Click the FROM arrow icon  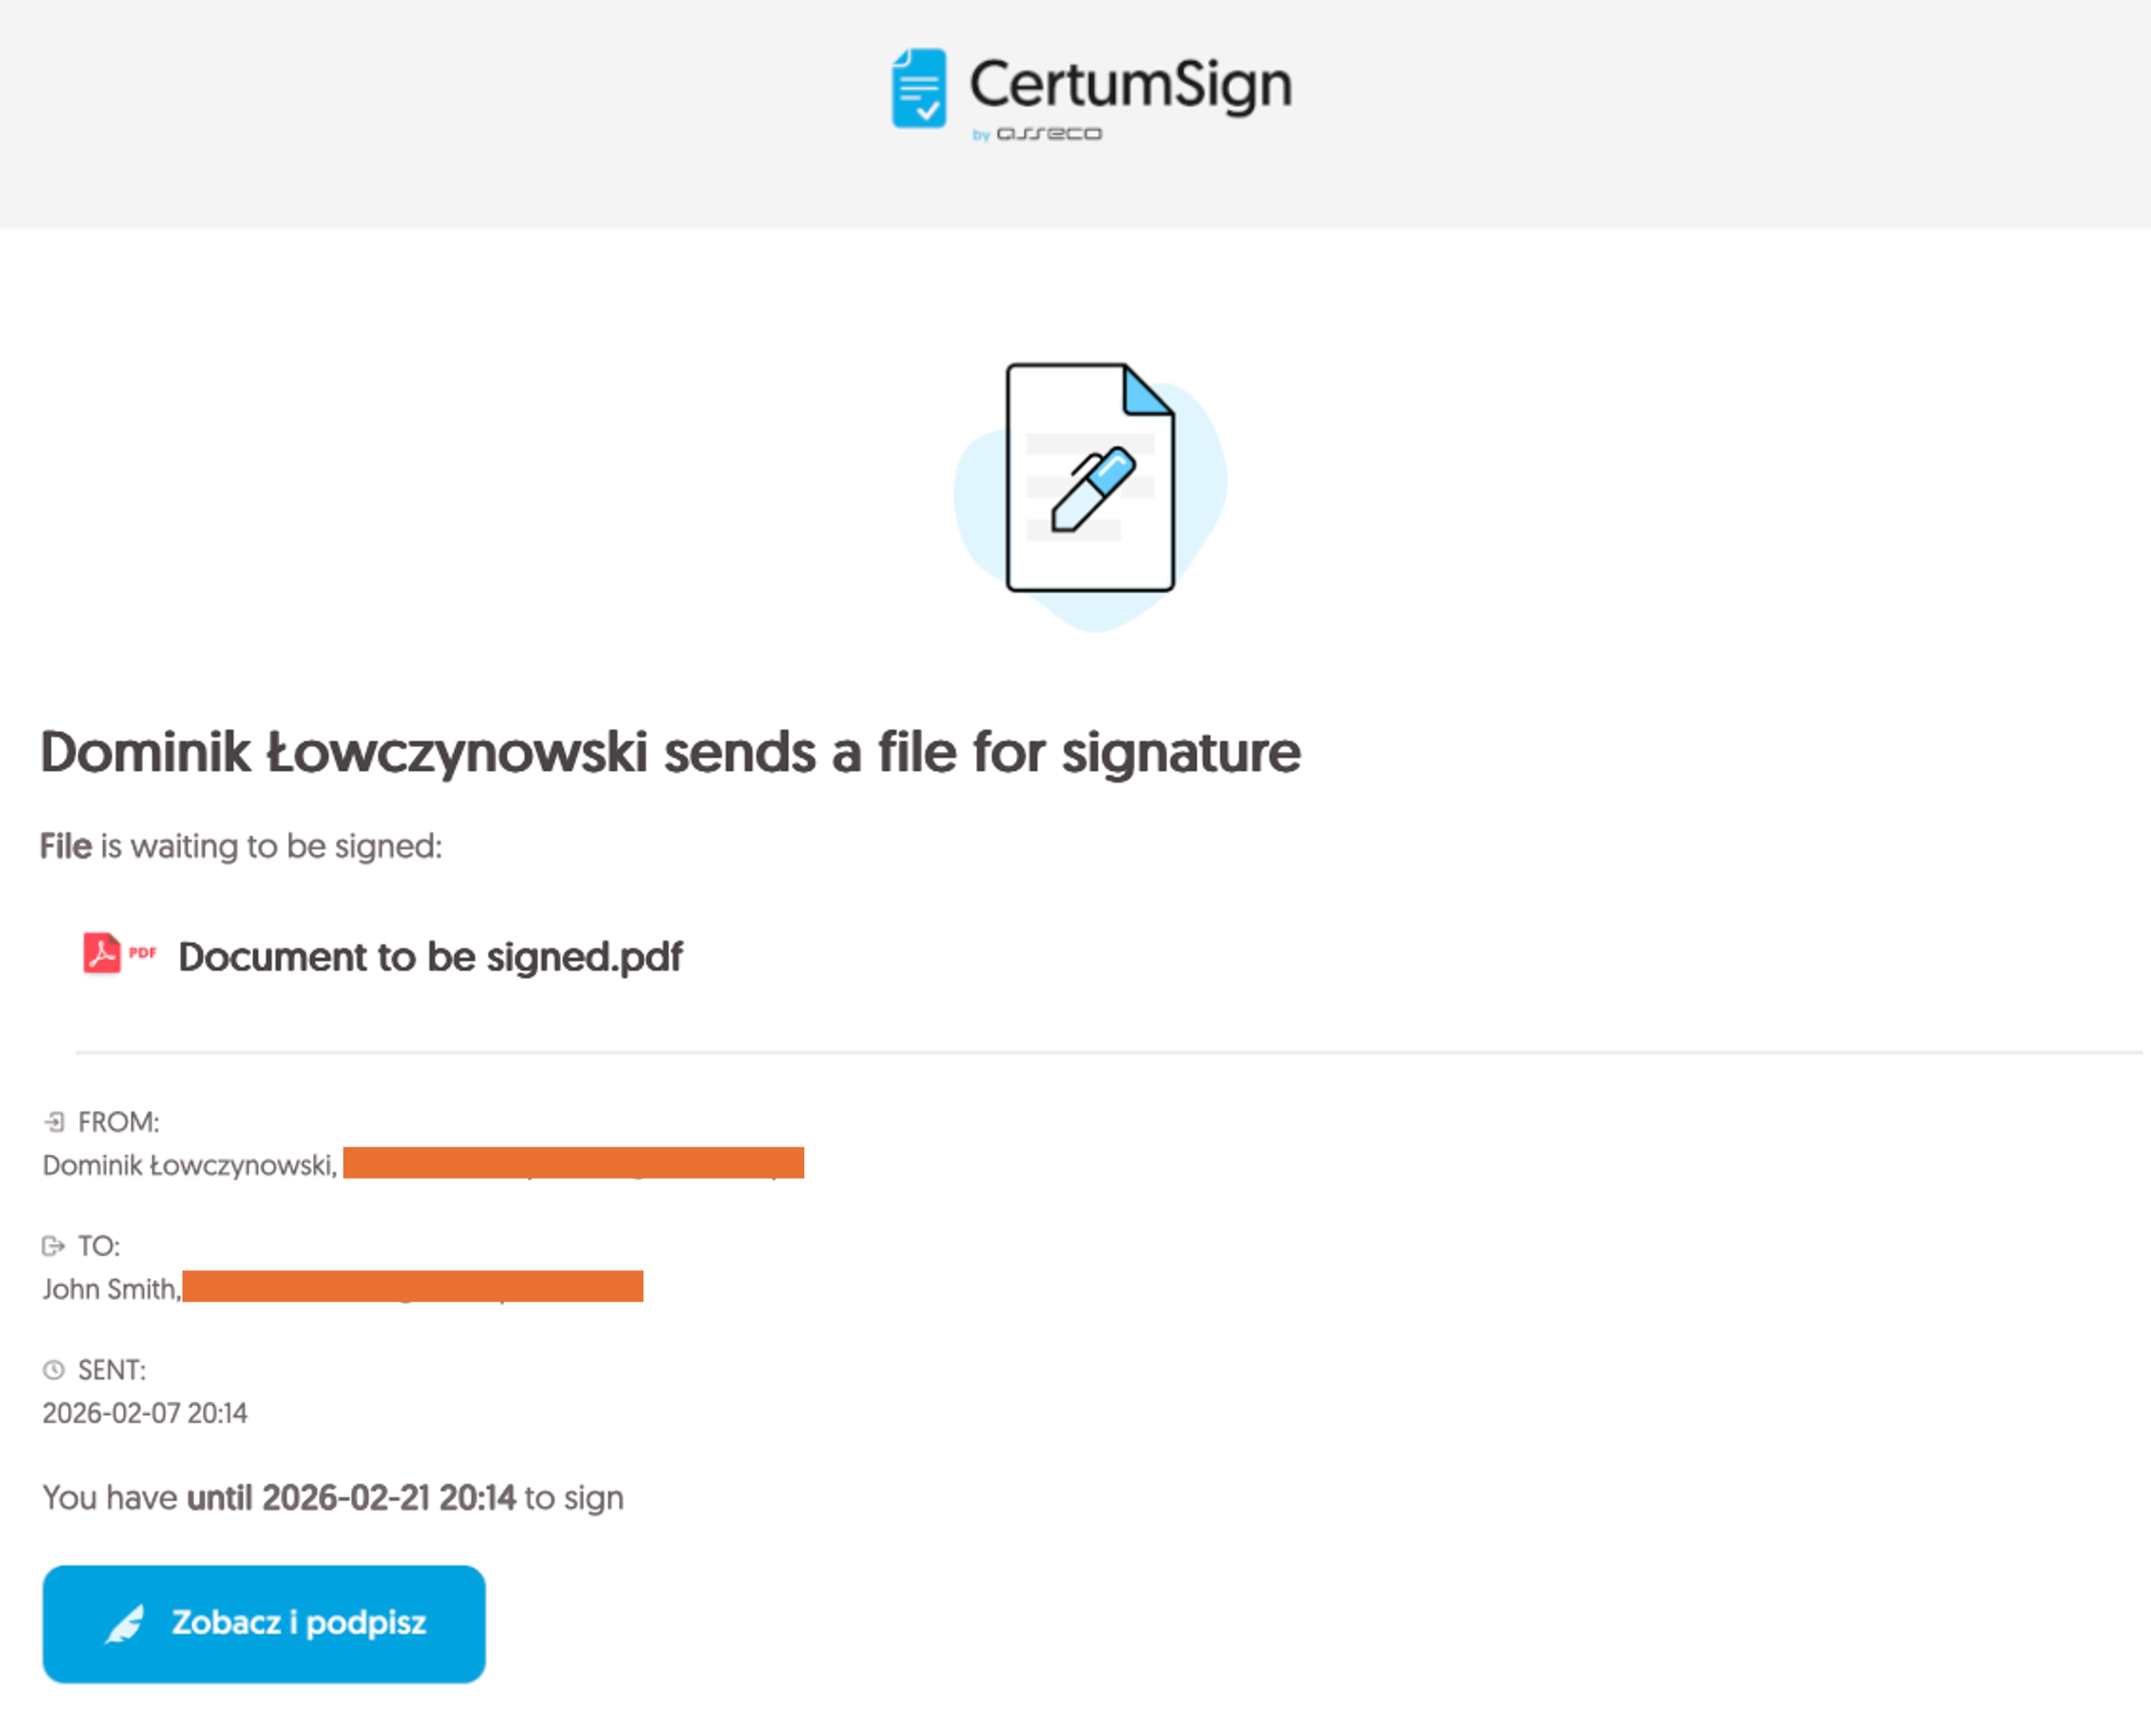point(54,1122)
